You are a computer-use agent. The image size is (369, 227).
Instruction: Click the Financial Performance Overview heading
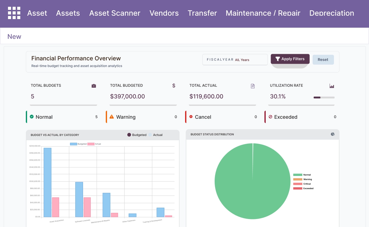(x=76, y=58)
